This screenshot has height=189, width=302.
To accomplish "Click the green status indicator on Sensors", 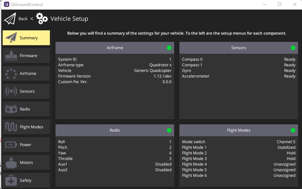I will [293, 48].
